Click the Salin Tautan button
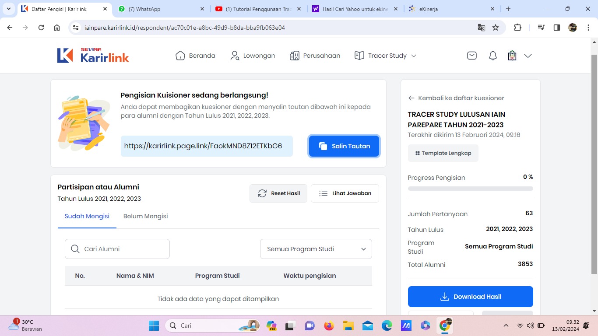This screenshot has width=598, height=336. [x=344, y=146]
